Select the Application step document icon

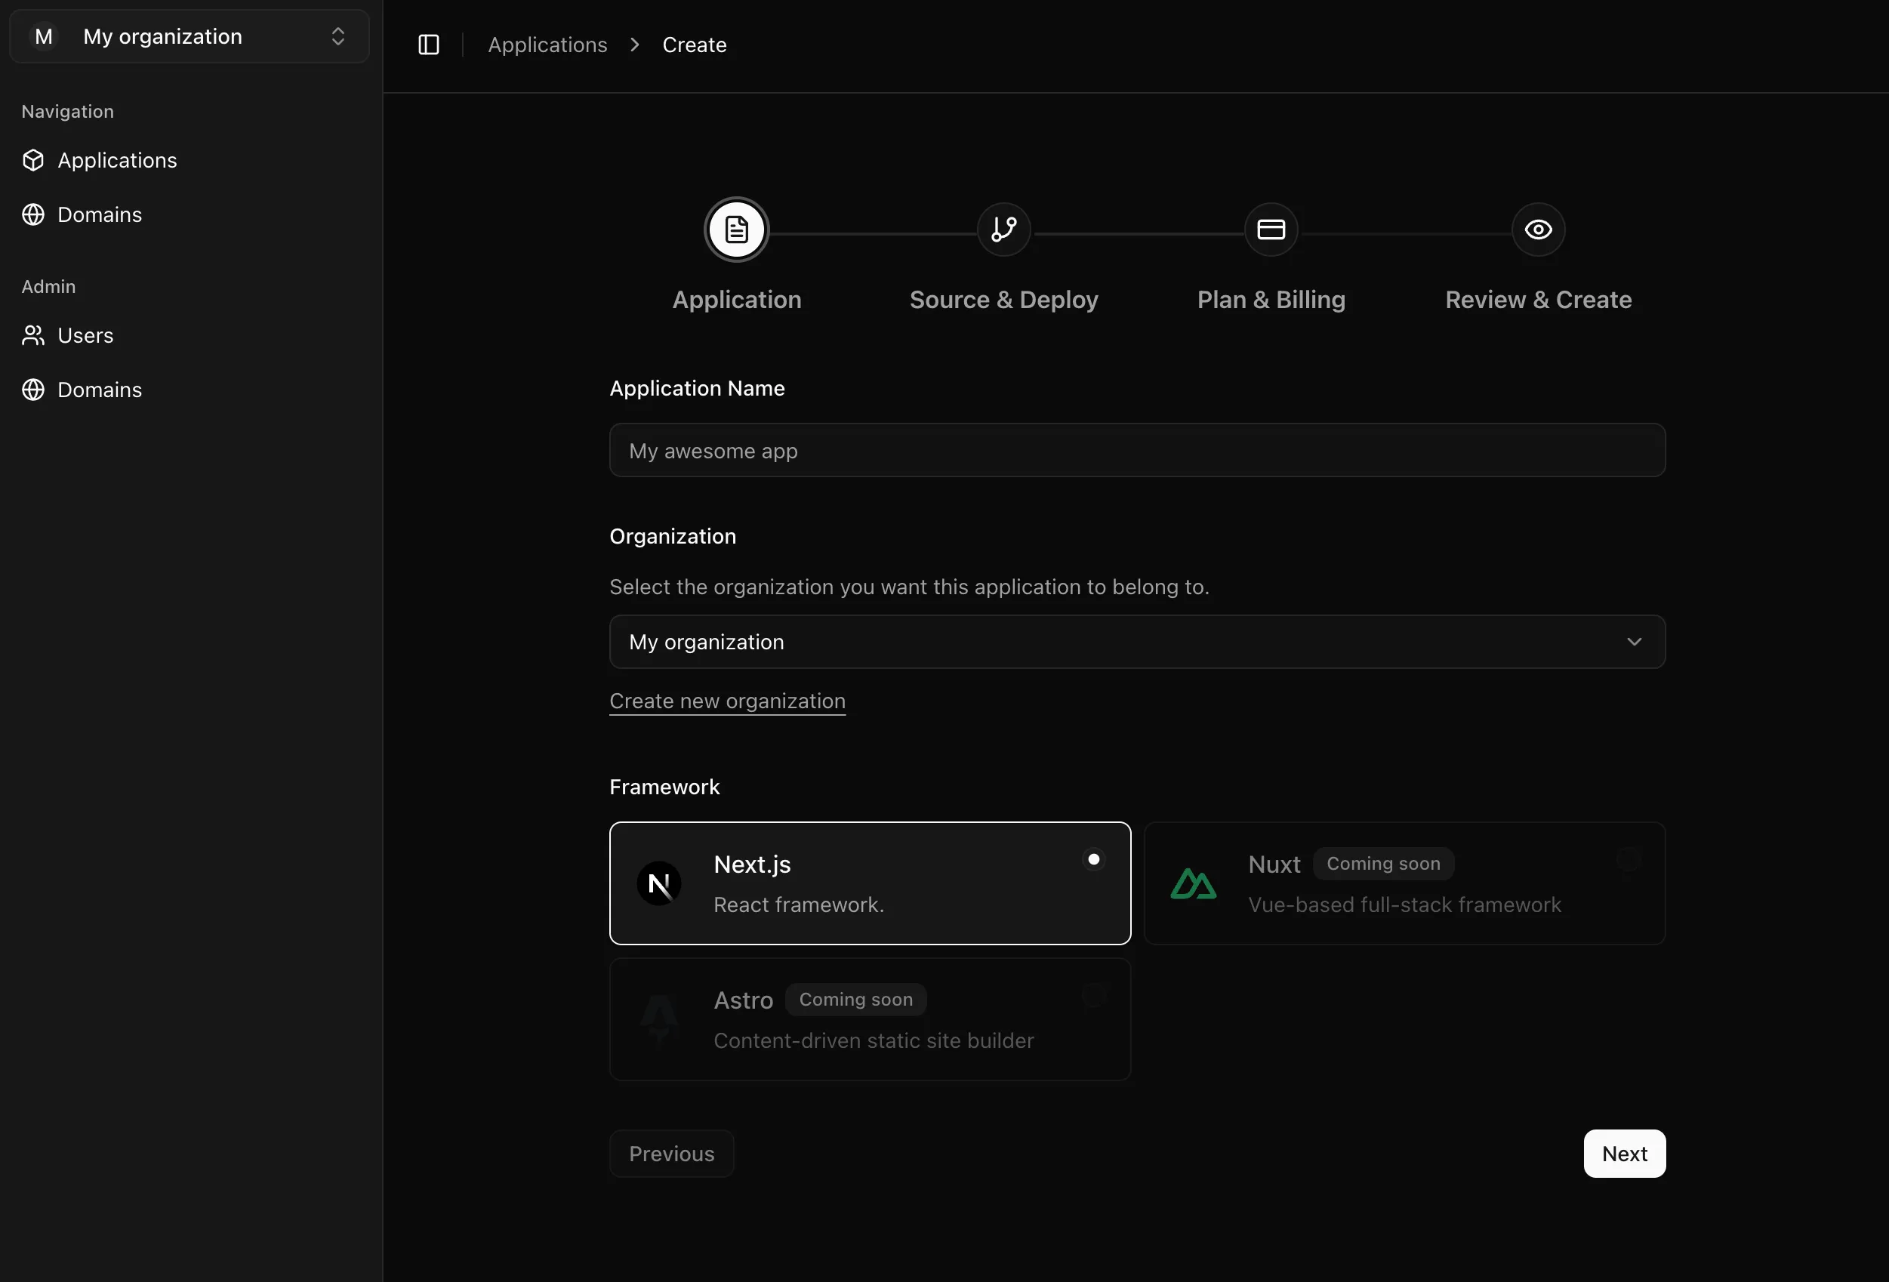[736, 230]
